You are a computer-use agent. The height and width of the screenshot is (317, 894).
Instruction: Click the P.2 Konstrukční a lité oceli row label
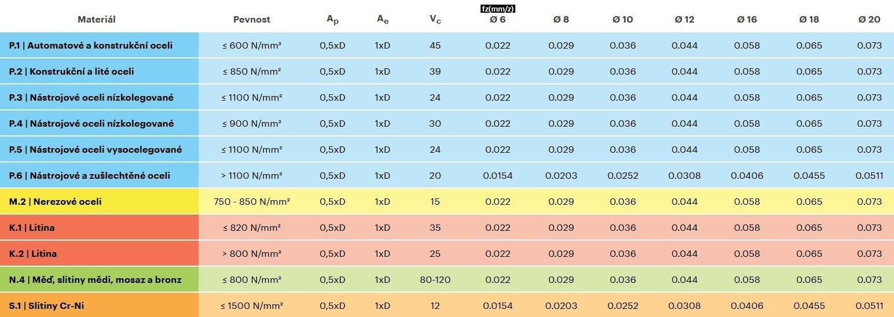(72, 72)
